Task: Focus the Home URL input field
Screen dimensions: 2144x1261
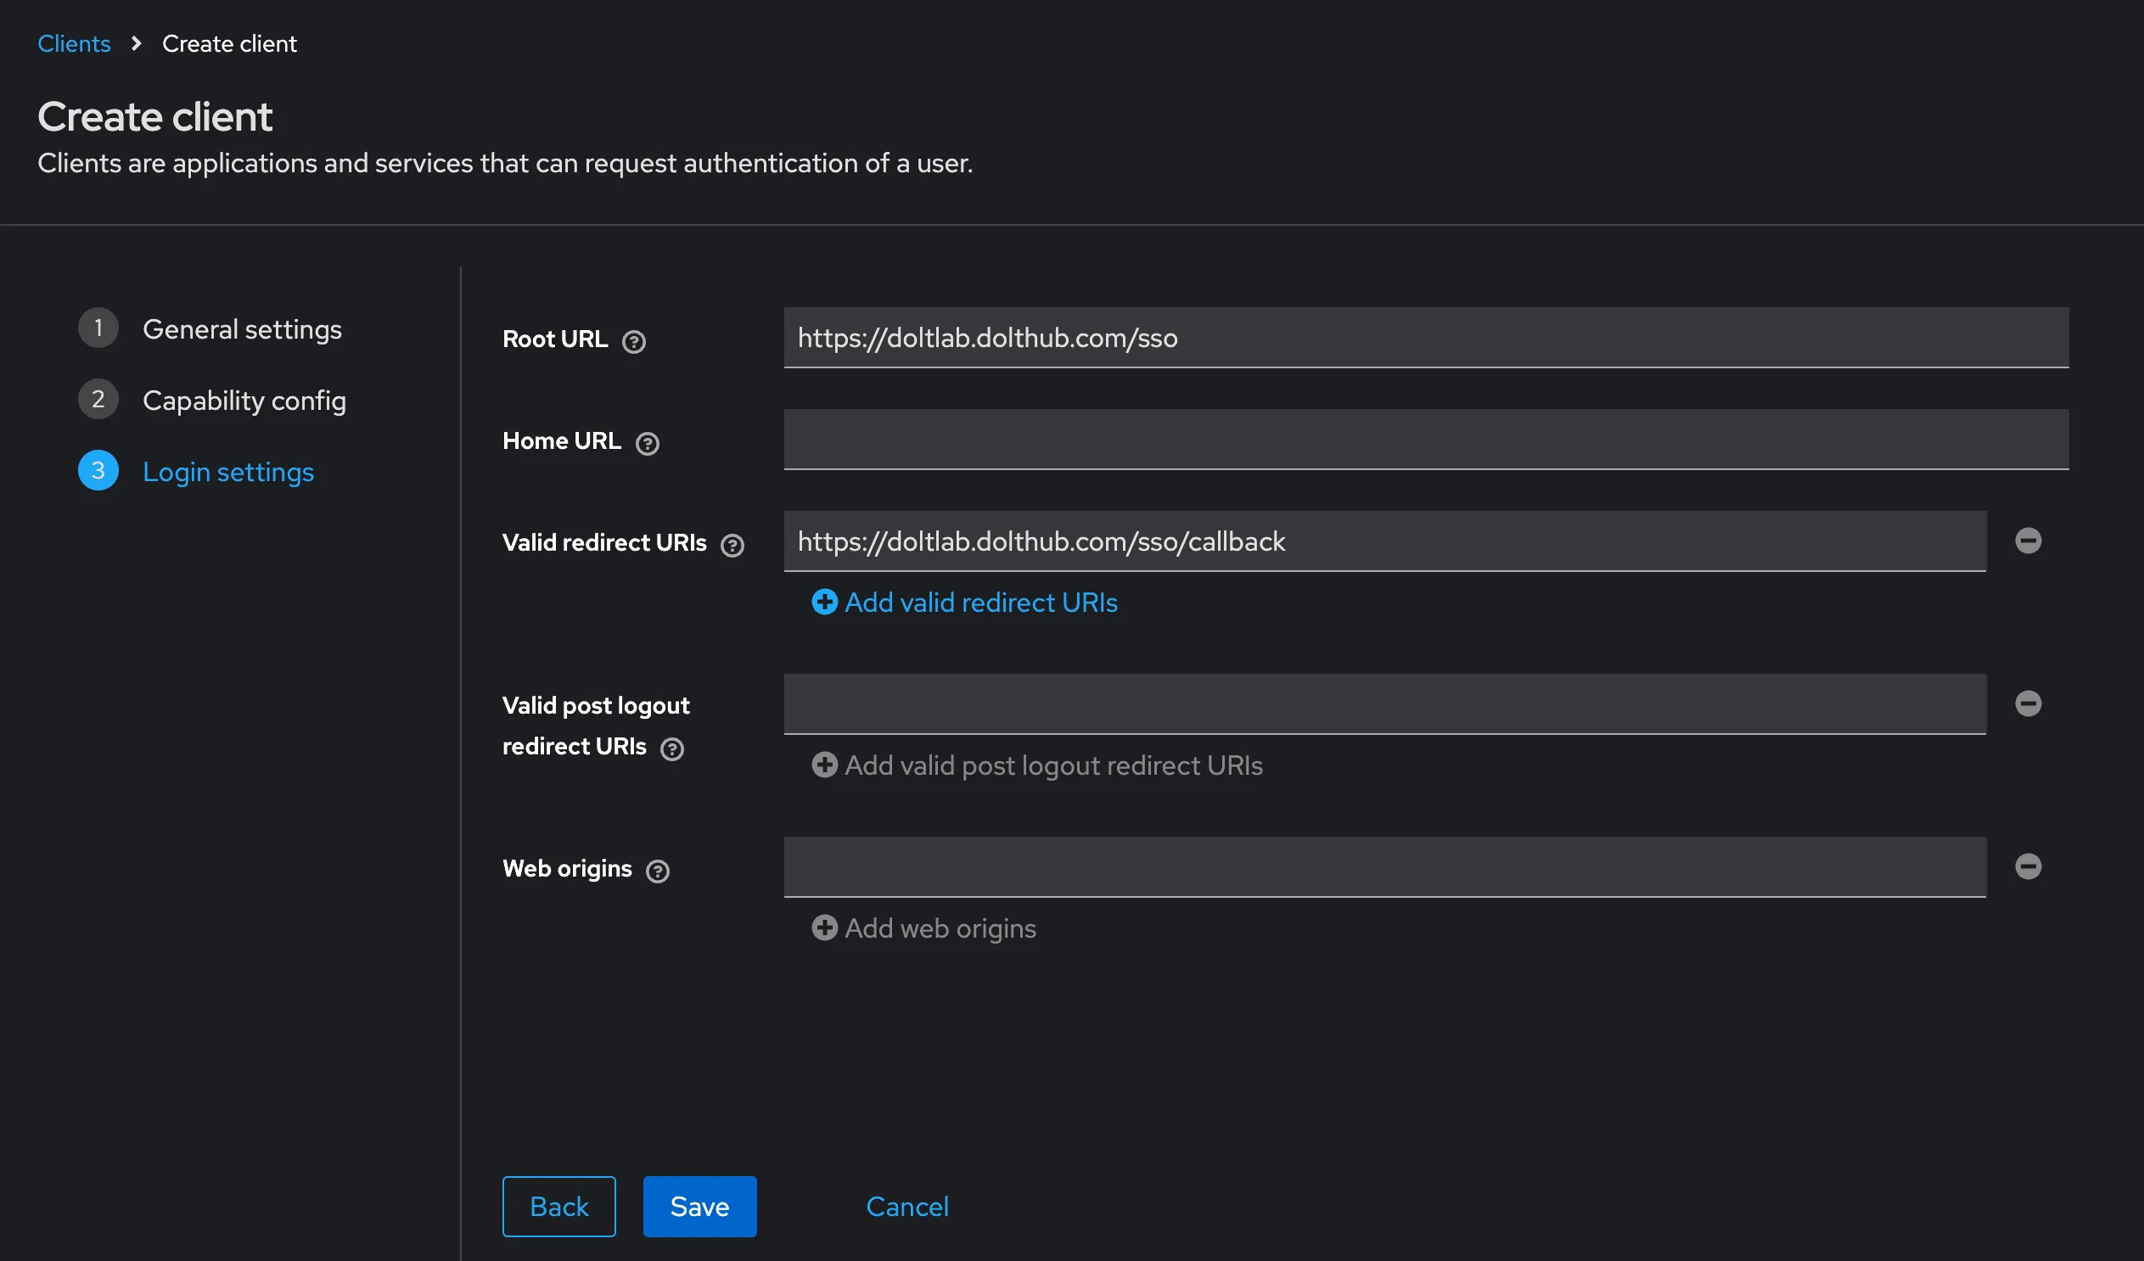Action: tap(1426, 439)
